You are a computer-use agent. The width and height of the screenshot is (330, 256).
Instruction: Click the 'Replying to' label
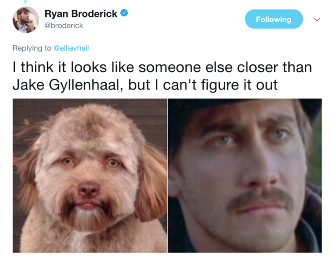[x=32, y=48]
